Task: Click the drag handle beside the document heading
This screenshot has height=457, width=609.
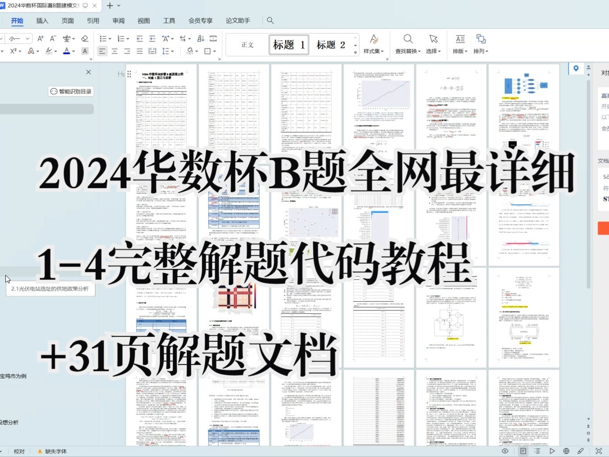Action: pyautogui.click(x=129, y=74)
